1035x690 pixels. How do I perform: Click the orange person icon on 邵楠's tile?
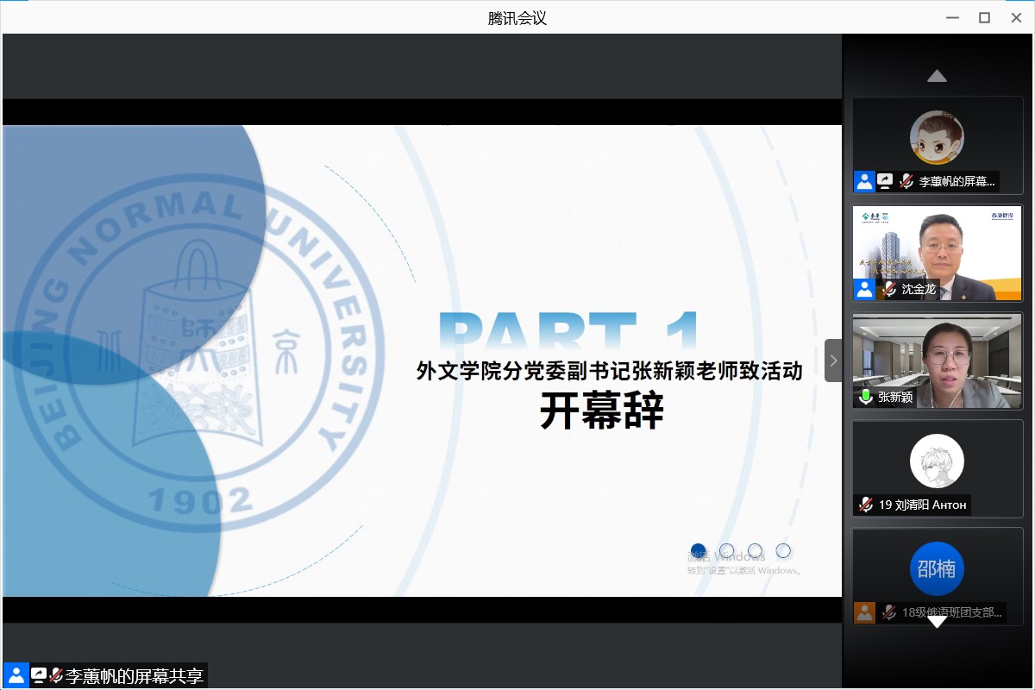864,612
